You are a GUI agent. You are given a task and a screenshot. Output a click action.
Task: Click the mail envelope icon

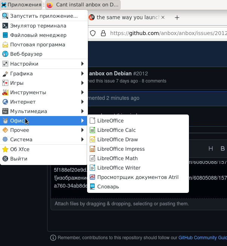coord(5,44)
